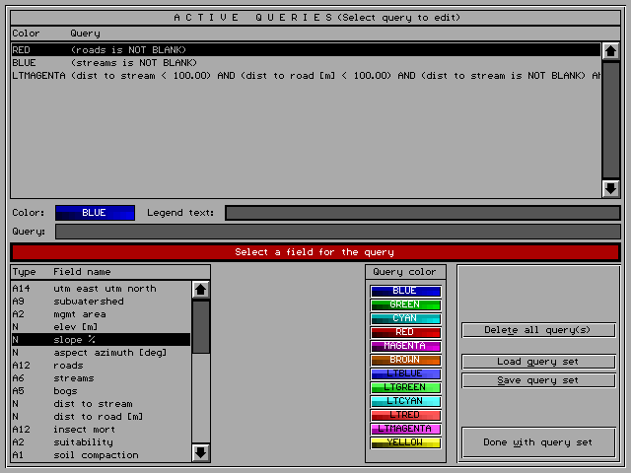Viewport: 631px width, 473px height.
Task: Select the RED roads query row
Action: tap(306, 50)
